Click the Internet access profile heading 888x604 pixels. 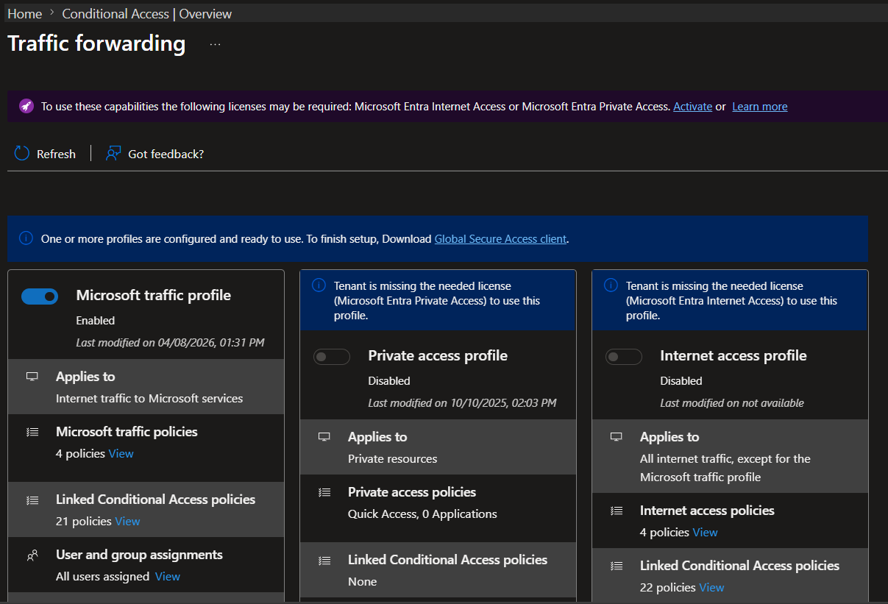(734, 355)
